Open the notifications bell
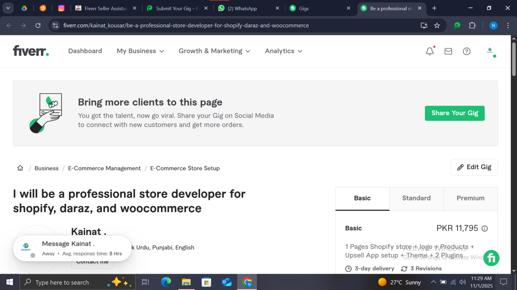Viewport: 517px width, 290px height. coord(429,51)
